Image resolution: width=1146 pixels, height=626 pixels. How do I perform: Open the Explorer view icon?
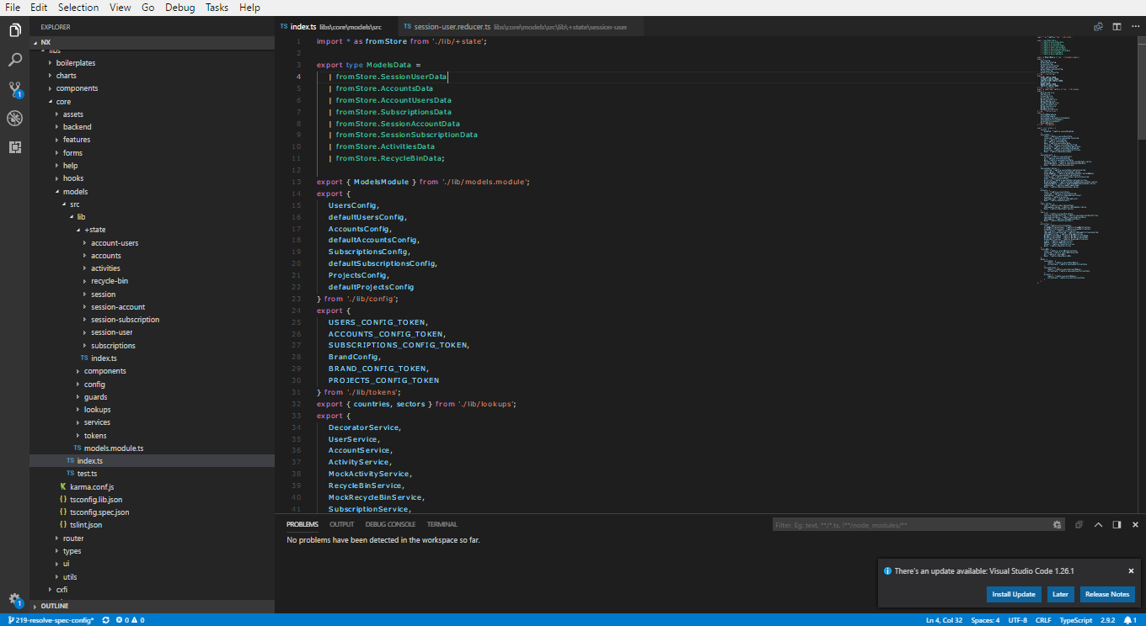click(14, 29)
